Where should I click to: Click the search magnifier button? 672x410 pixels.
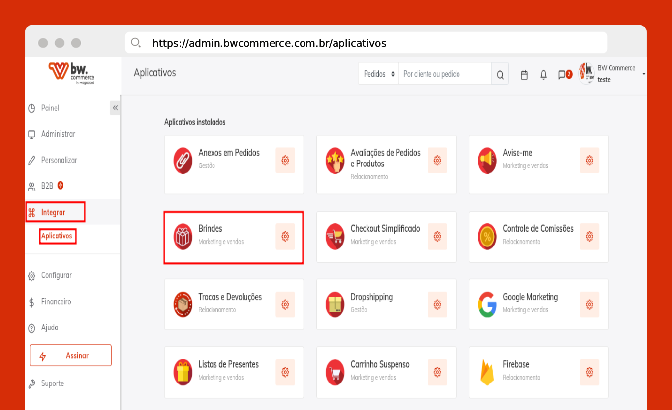500,75
